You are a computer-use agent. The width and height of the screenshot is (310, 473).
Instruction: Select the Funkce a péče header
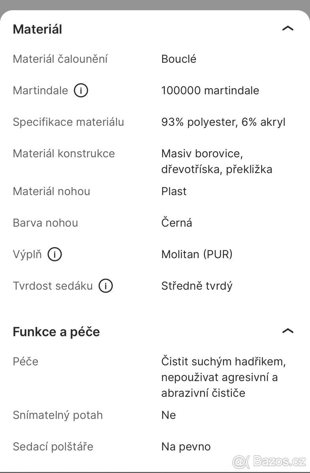56,331
